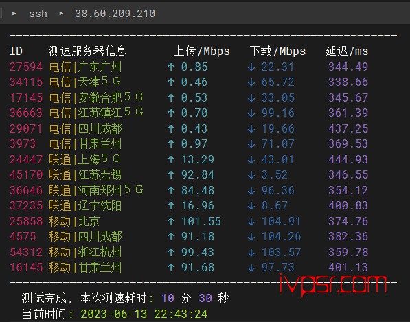The width and height of the screenshot is (410, 322).
Task: Click the 联通|河南郑州5G server name
Action: coord(96,190)
